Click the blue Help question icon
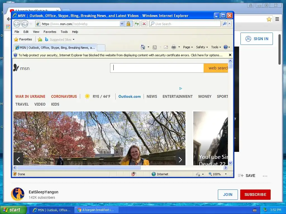 click(226, 47)
